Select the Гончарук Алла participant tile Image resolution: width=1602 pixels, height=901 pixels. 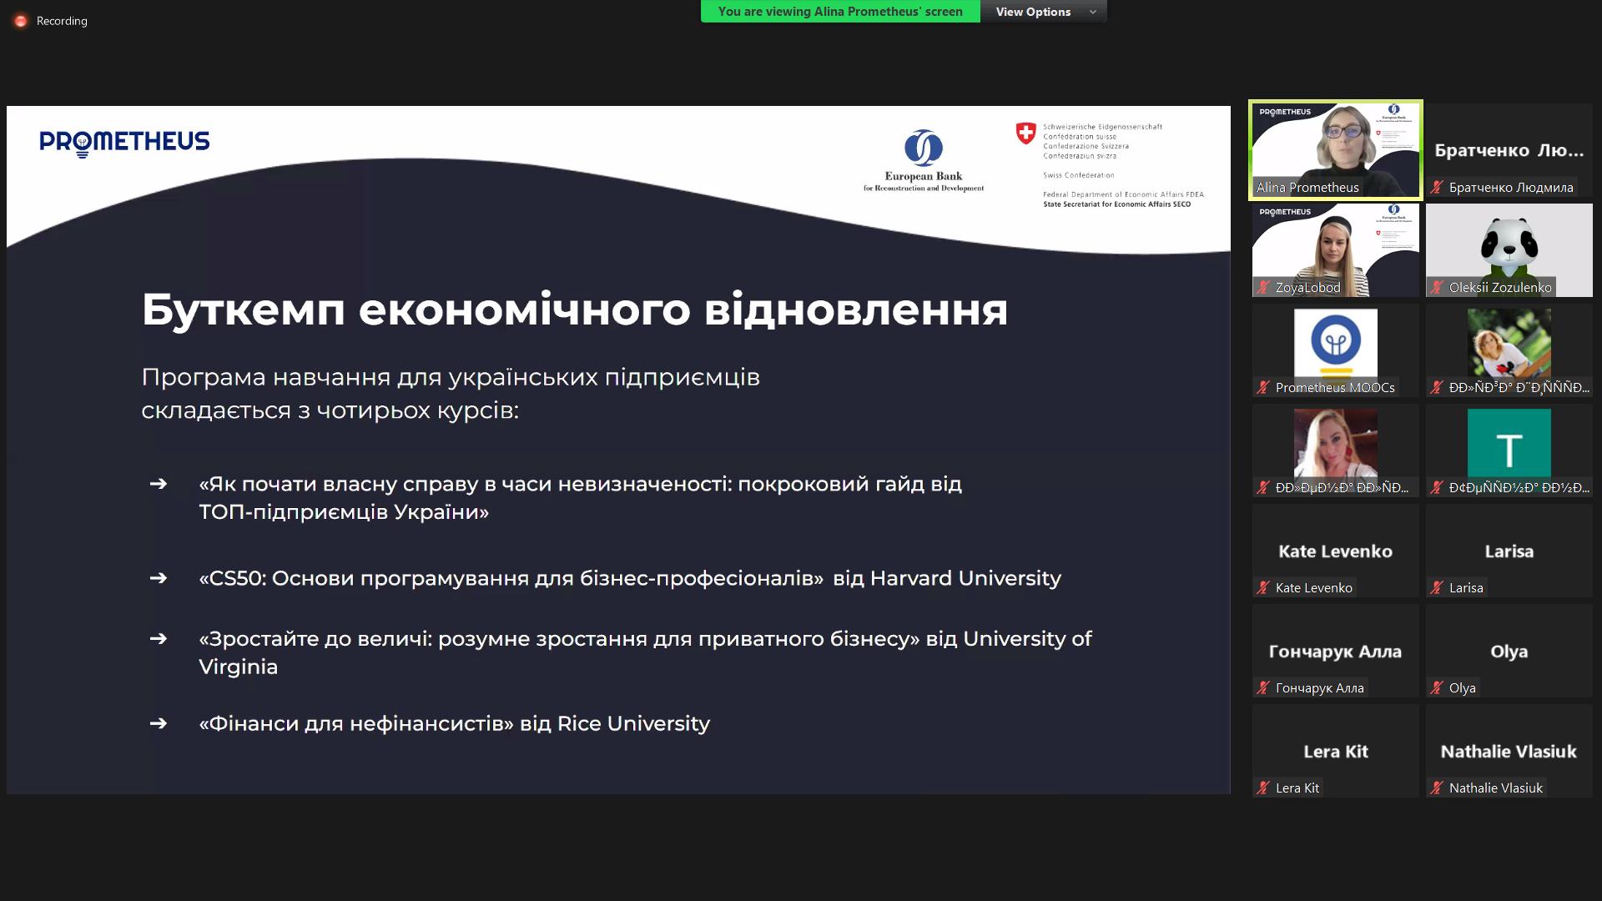pos(1335,651)
